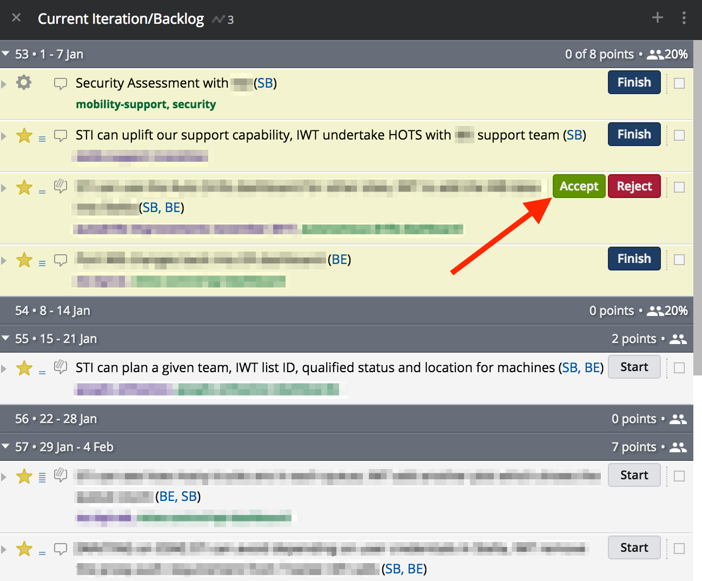Expand the Security Assessment story details
The width and height of the screenshot is (702, 581).
(x=4, y=84)
